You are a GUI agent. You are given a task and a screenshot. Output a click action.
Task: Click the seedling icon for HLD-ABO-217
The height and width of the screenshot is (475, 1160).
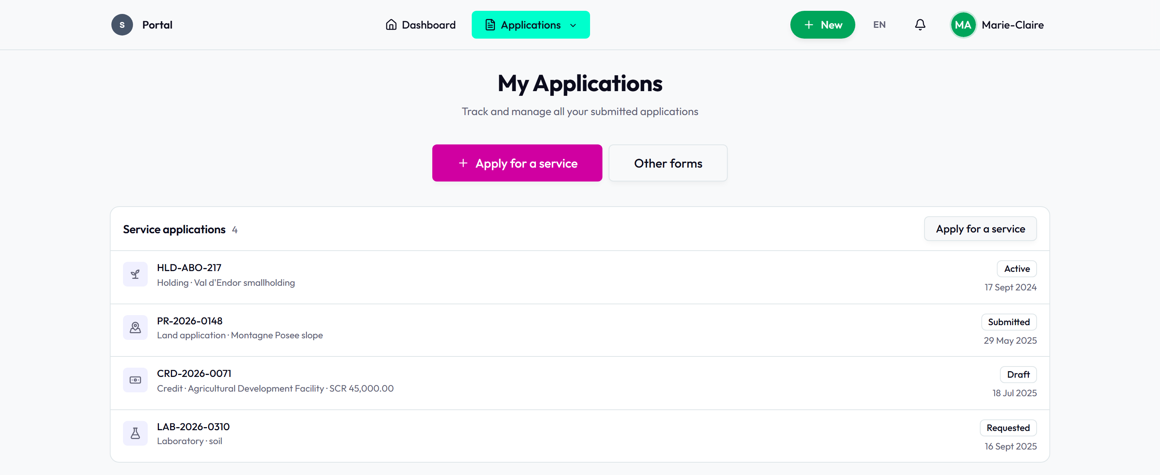pos(135,274)
